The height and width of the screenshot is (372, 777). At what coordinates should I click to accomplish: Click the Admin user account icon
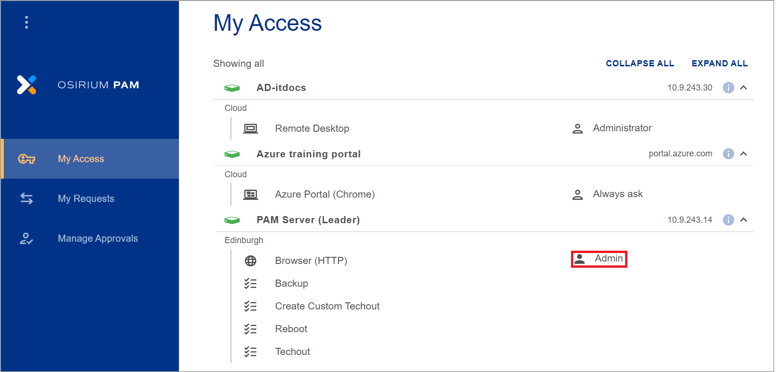tap(580, 258)
